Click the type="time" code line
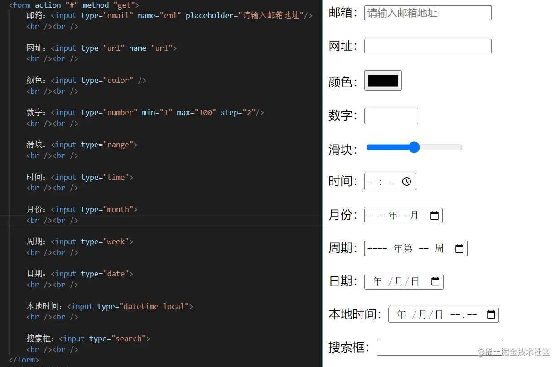The image size is (560, 367). pyautogui.click(x=80, y=177)
